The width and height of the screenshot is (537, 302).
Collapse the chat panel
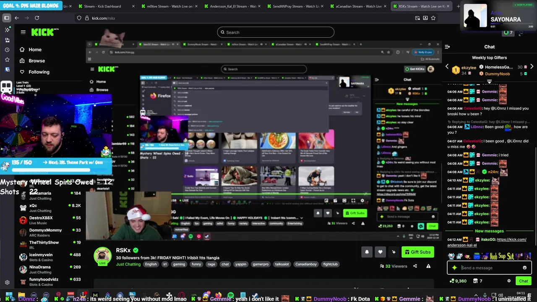point(447,47)
